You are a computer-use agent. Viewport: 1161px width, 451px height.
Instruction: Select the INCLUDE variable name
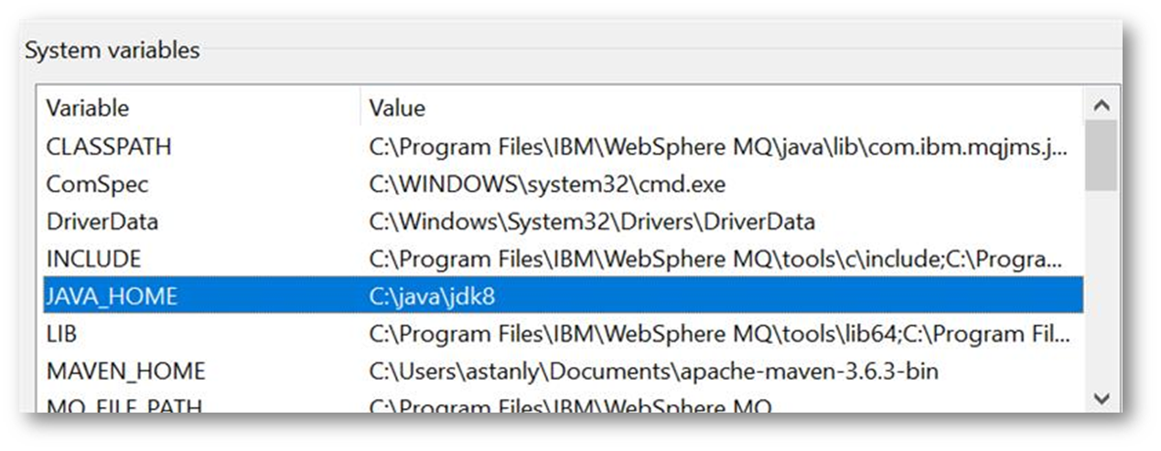pyautogui.click(x=93, y=259)
